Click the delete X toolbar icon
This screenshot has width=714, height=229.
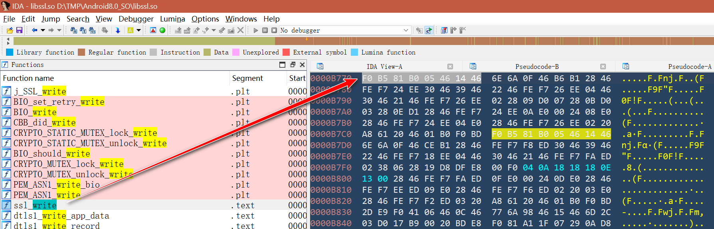coord(240,30)
